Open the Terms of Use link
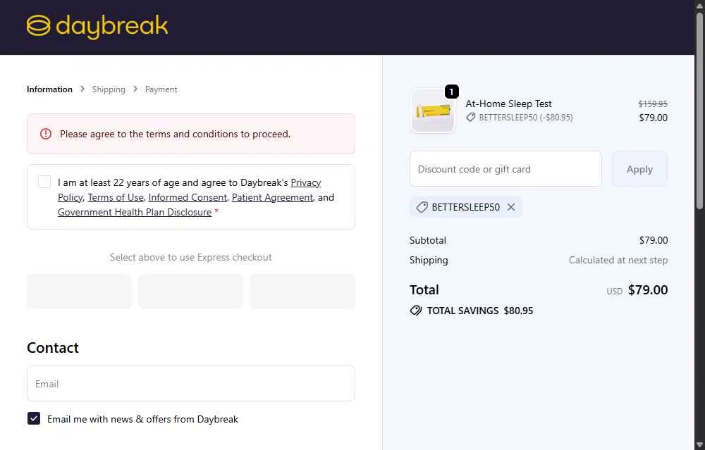 coord(116,198)
